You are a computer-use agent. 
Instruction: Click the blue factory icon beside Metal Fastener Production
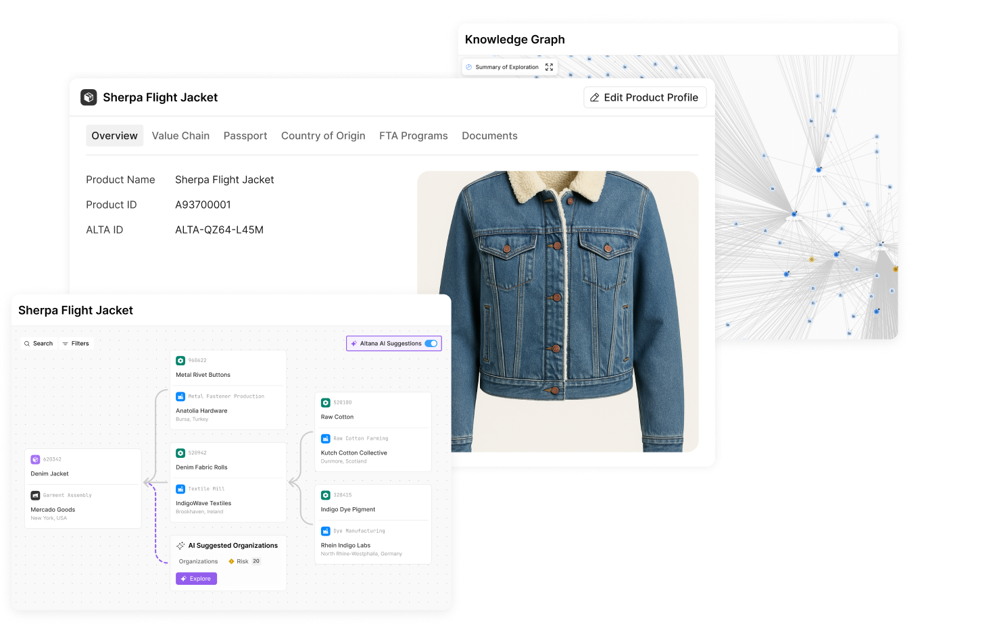pos(180,396)
